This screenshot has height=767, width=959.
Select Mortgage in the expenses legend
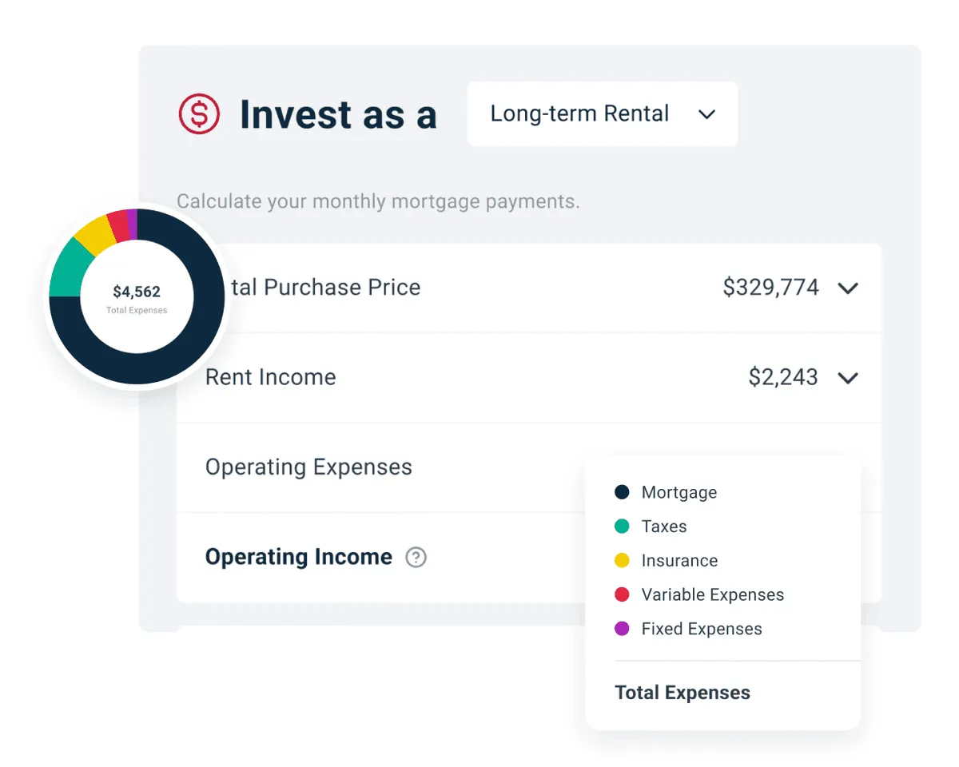point(679,492)
